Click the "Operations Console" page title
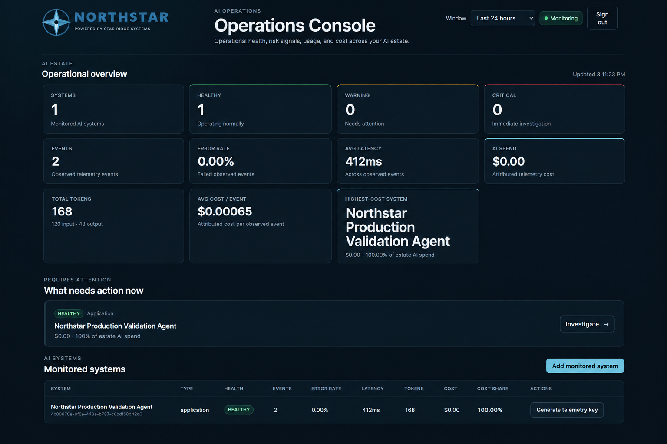 pyautogui.click(x=295, y=26)
